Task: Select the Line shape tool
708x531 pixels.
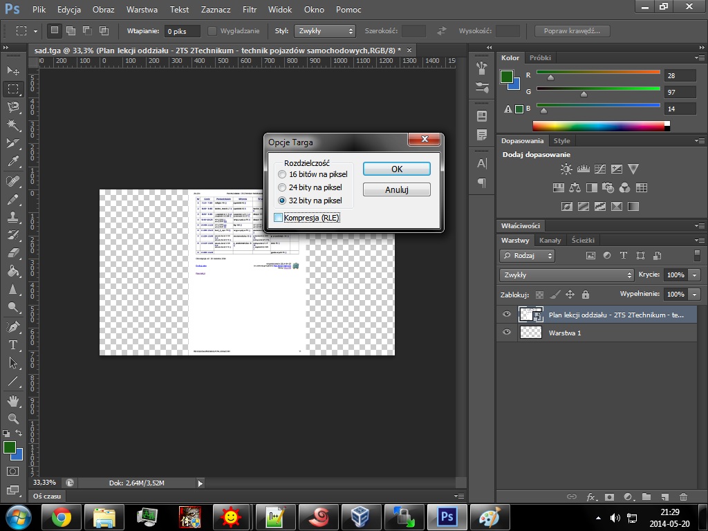Action: (13, 382)
